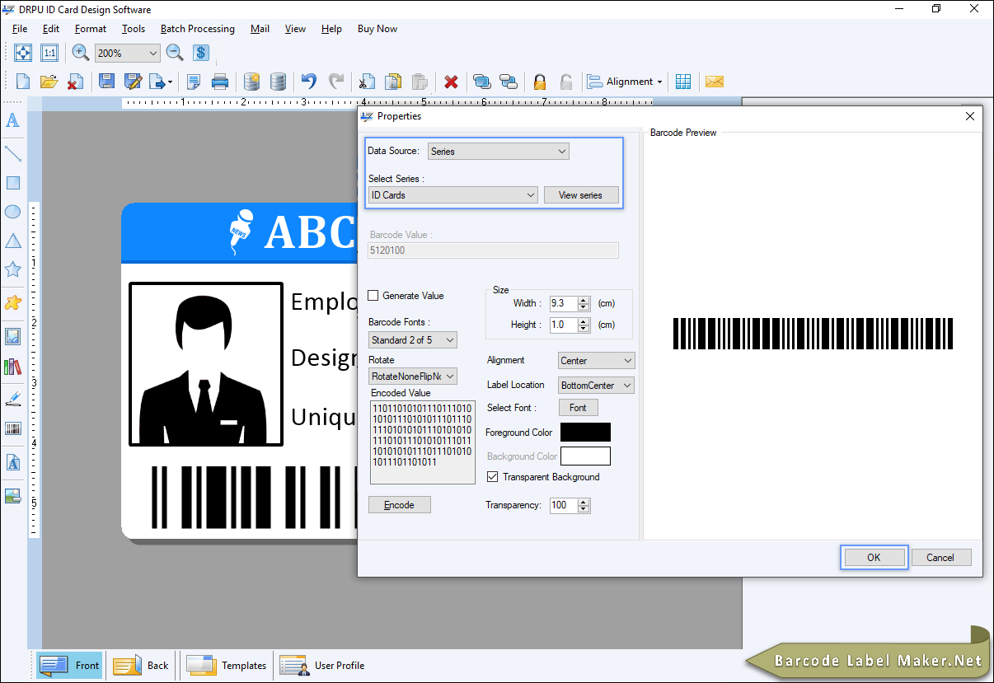The height and width of the screenshot is (683, 994).
Task: Open the Alignment toolbar dropdown
Action: pos(626,82)
